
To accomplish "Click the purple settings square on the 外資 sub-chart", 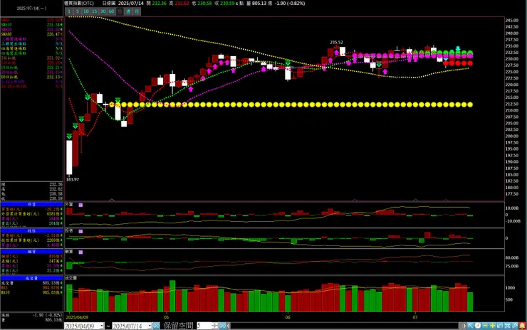I will click(80, 205).
